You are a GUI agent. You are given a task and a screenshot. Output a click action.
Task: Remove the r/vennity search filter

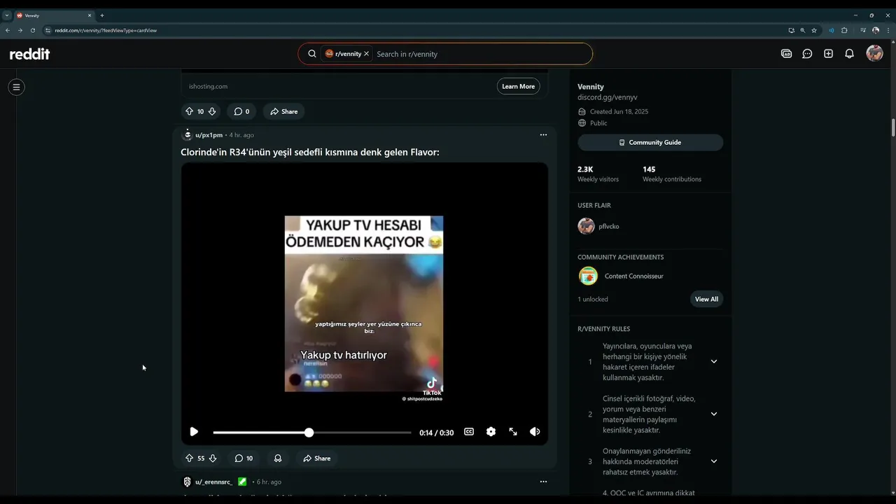click(366, 54)
